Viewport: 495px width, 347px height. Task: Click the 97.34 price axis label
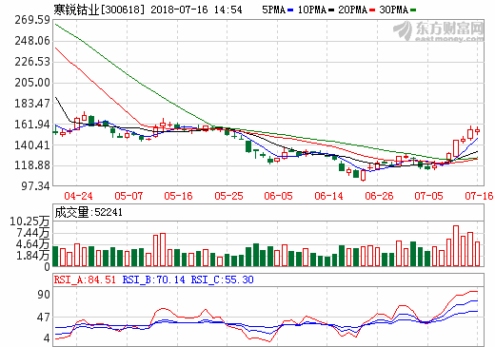[35, 186]
